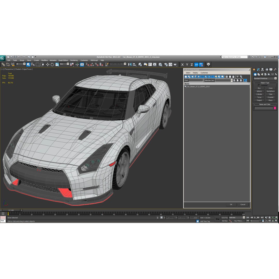Select Car_Nissan_GT_R_NISMO_2015 in the list
279x279 pixels.
coord(198,87)
